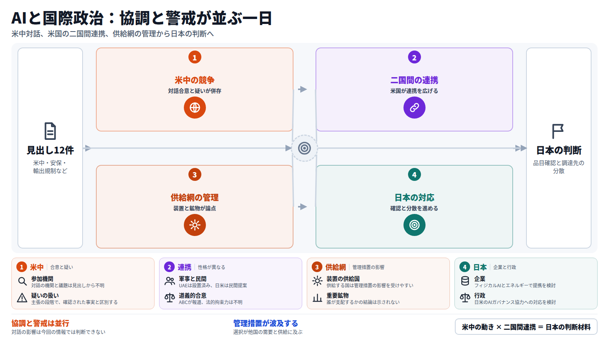This screenshot has height=342, width=609.
Task: Click the text 対話の影響は今回の情報では判断できない
Action: (x=59, y=332)
